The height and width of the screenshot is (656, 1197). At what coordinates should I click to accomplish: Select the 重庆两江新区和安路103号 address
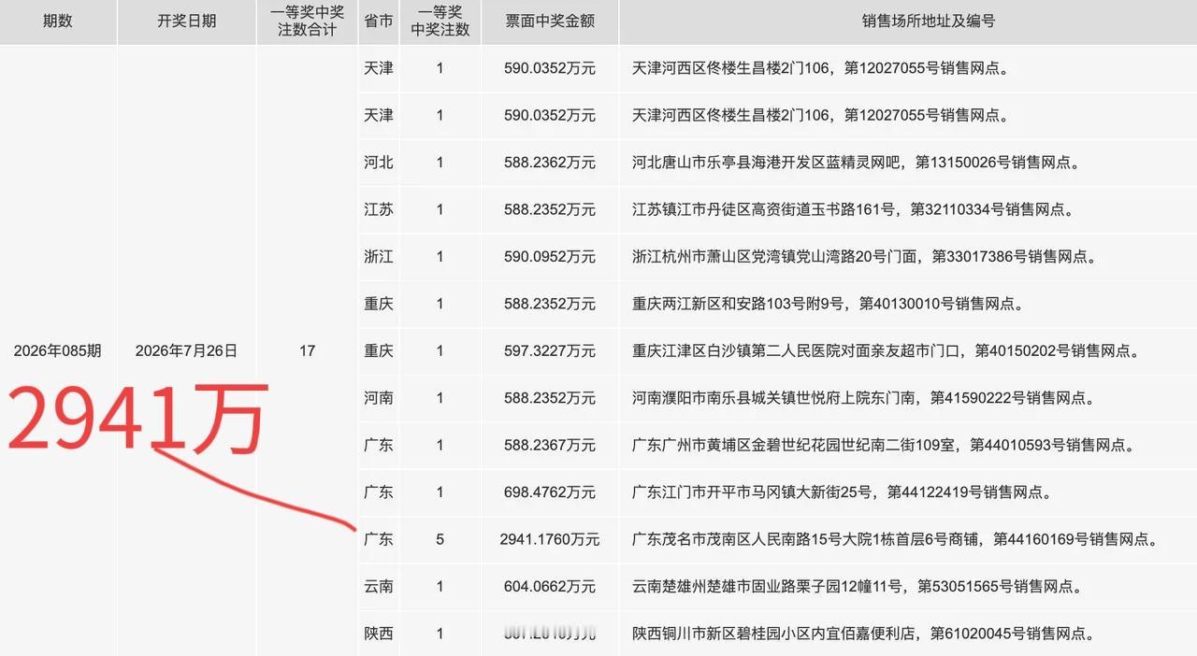pyautogui.click(x=828, y=304)
